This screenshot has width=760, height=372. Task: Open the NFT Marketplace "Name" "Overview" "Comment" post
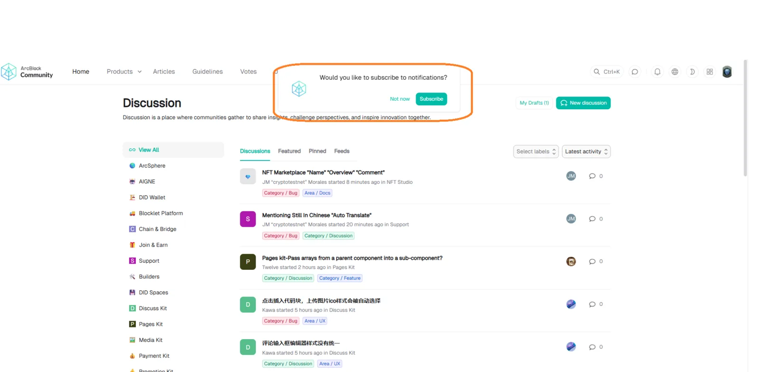(x=323, y=172)
